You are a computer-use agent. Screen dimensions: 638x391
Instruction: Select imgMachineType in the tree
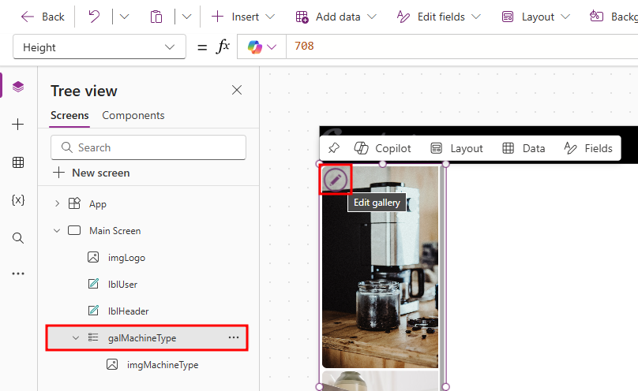pyautogui.click(x=163, y=365)
